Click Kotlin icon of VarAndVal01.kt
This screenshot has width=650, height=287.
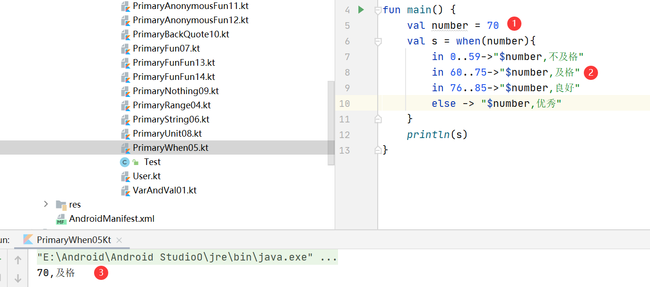[125, 191]
